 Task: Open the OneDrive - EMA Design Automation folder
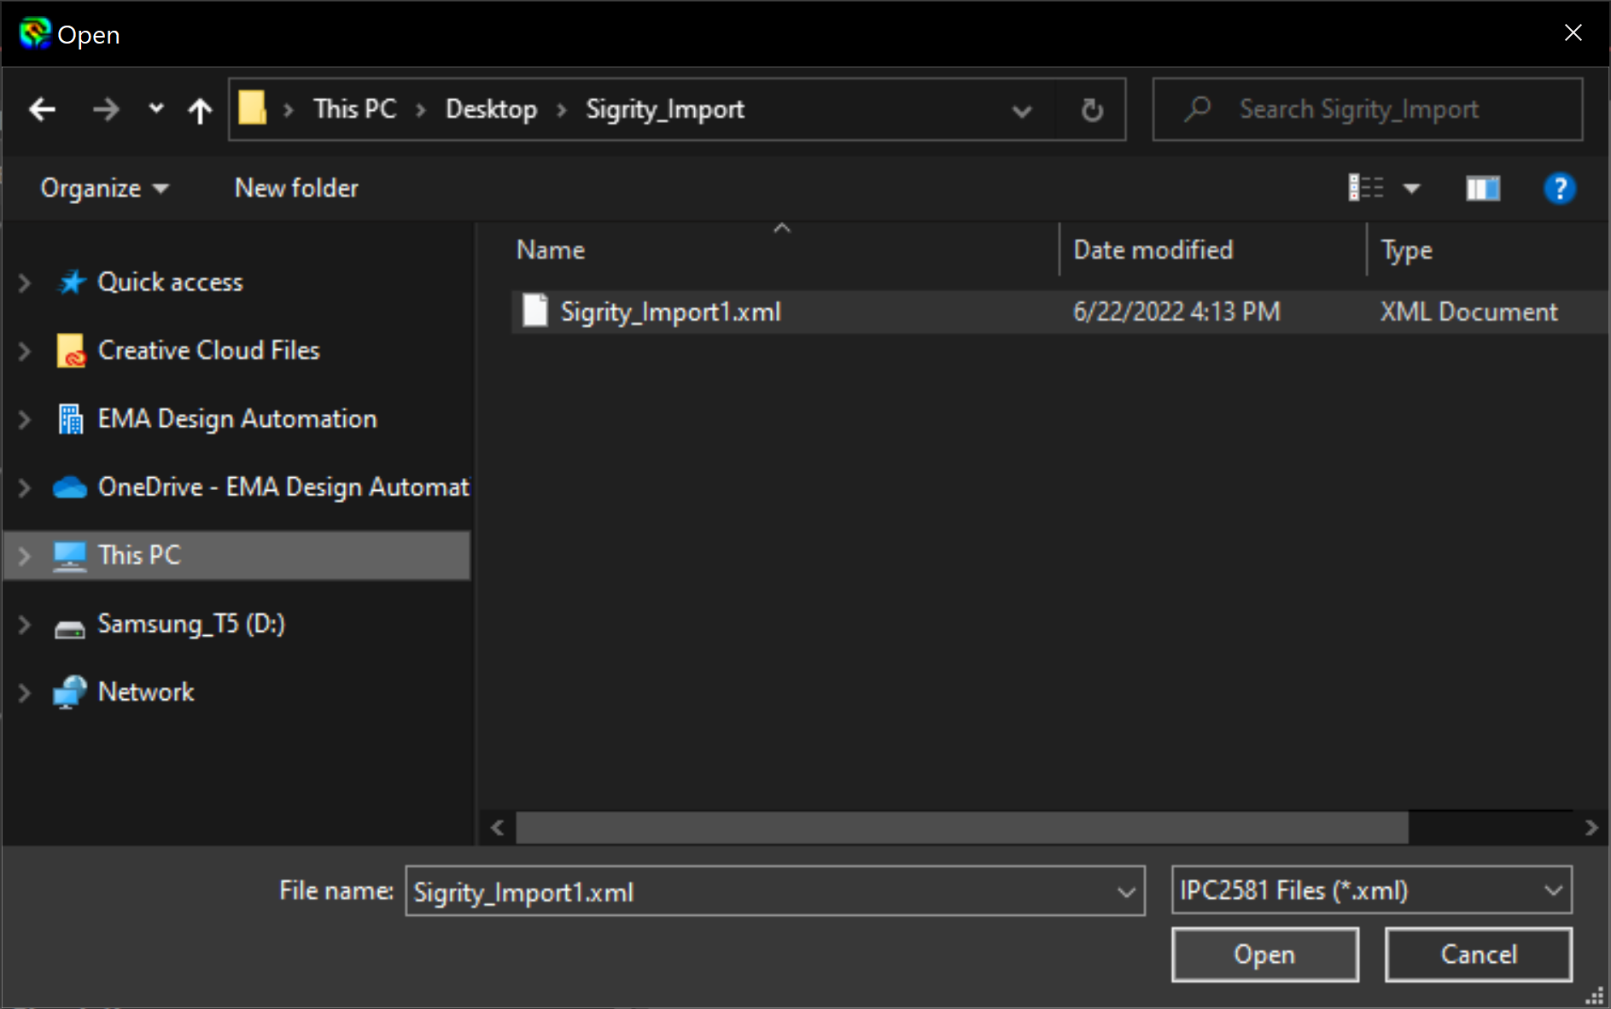coord(282,487)
